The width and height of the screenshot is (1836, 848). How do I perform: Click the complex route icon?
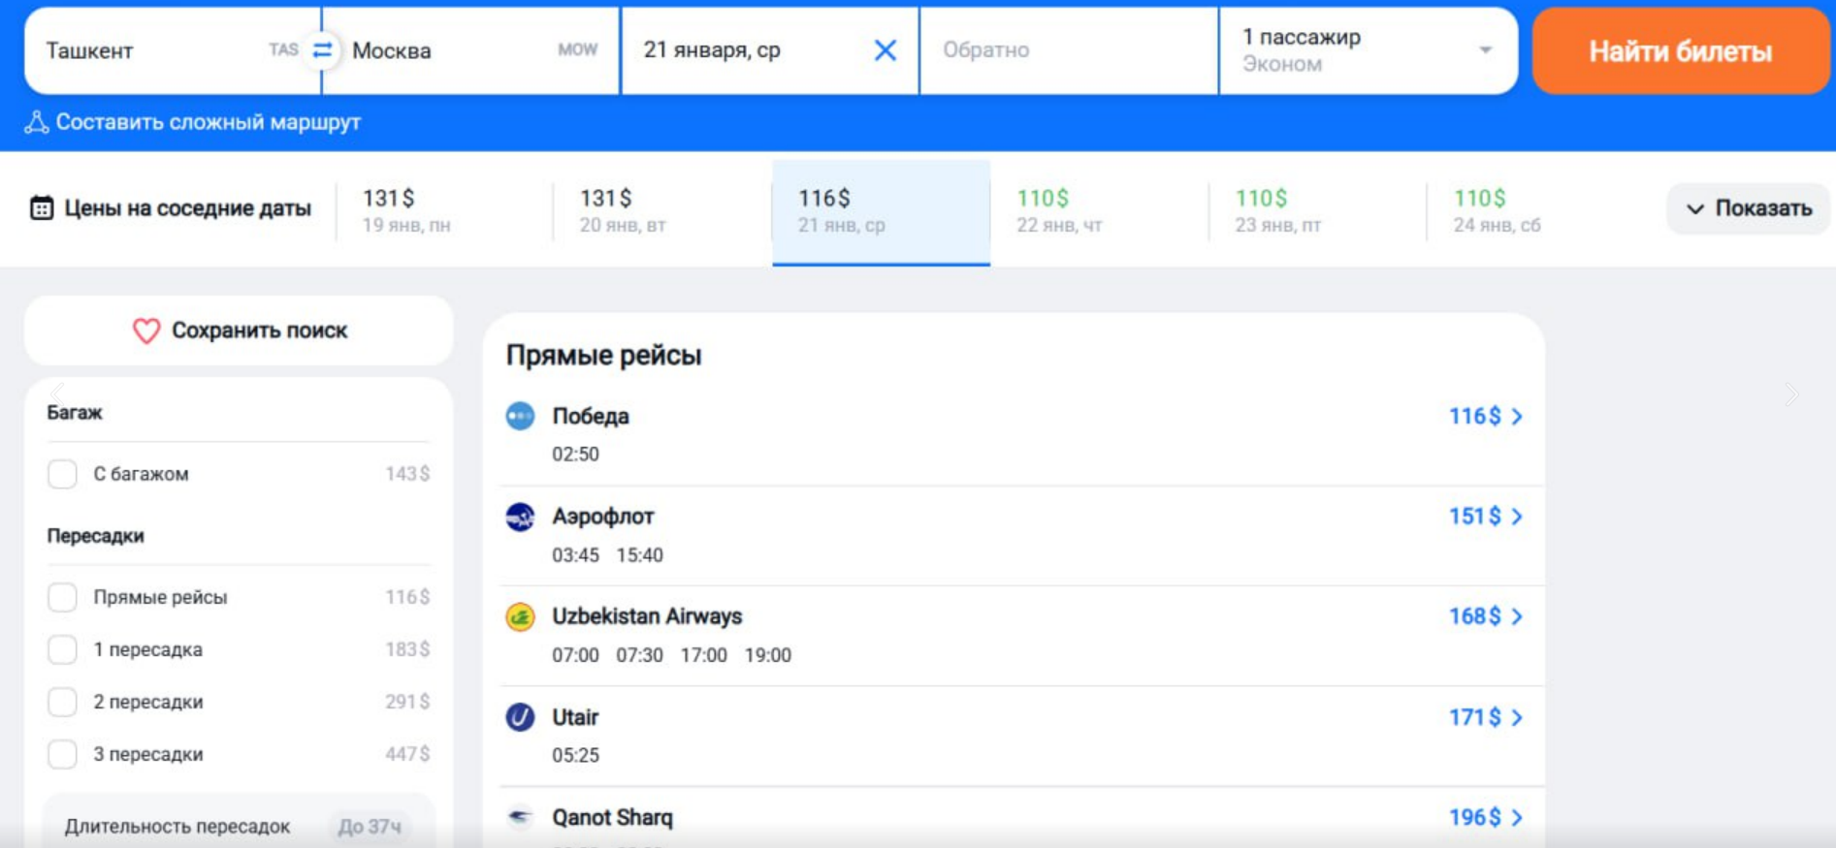point(37,122)
